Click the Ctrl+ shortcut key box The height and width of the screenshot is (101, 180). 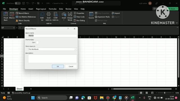[x=37, y=42]
